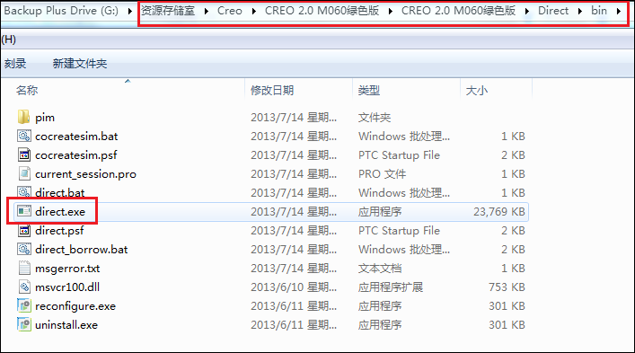Sort by 修改日期 column header
Screen dimensions: 635x353
click(272, 90)
